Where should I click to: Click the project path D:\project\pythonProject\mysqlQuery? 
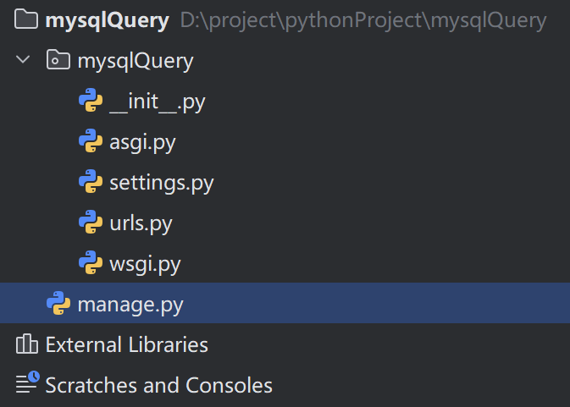click(x=362, y=20)
